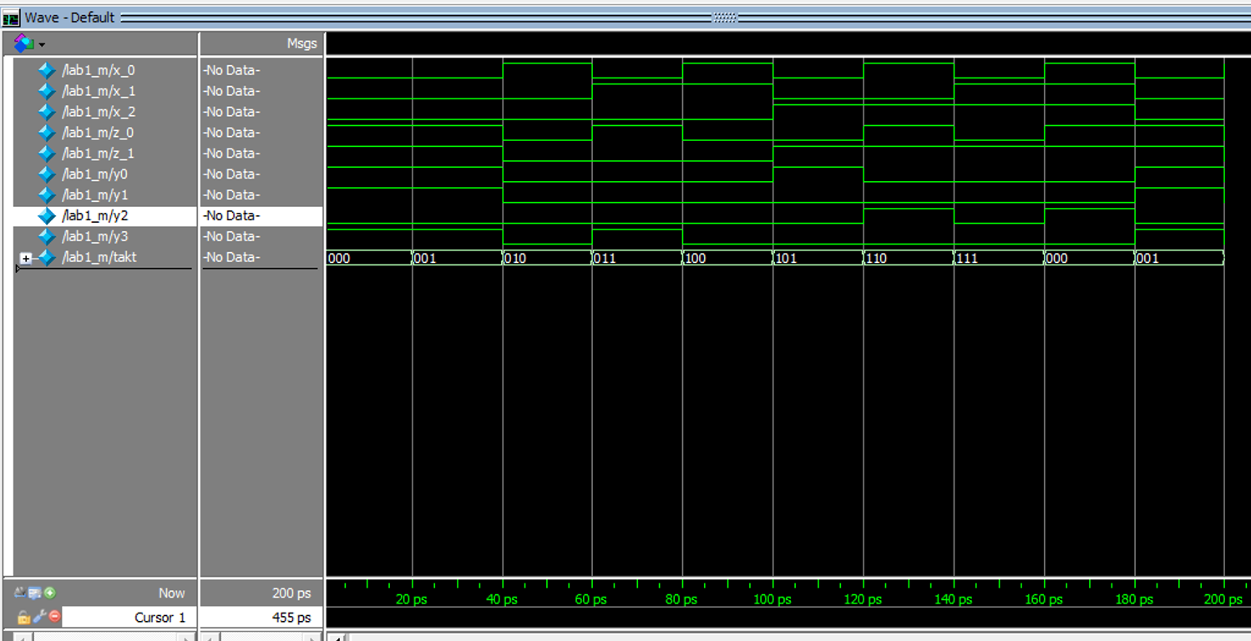Screen dimensions: 1251x641
Task: Click the takt bus segment labeled 011
Action: [638, 259]
